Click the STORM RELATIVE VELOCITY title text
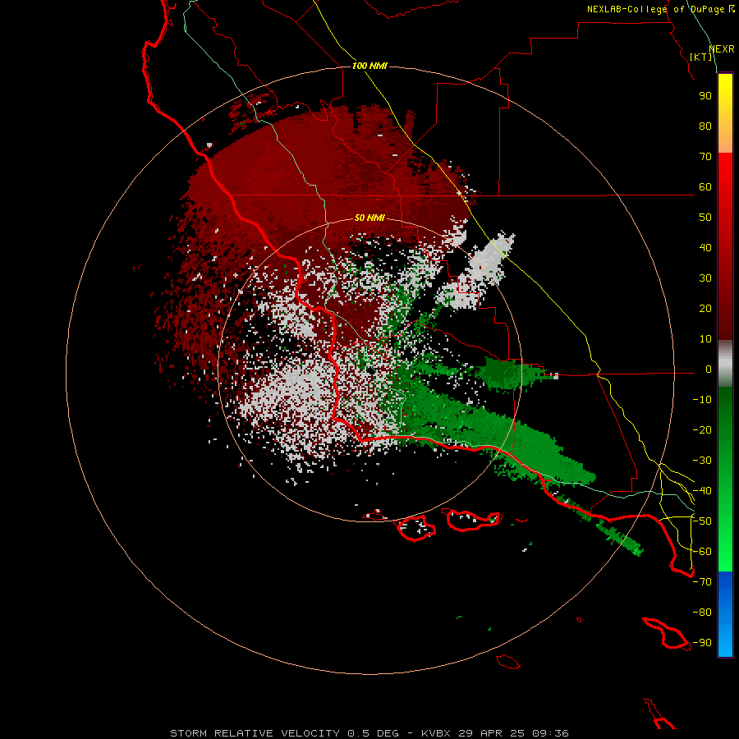The width and height of the screenshot is (739, 739). [255, 733]
